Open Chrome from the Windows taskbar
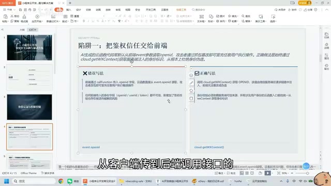The image size is (331, 186). coord(61,181)
